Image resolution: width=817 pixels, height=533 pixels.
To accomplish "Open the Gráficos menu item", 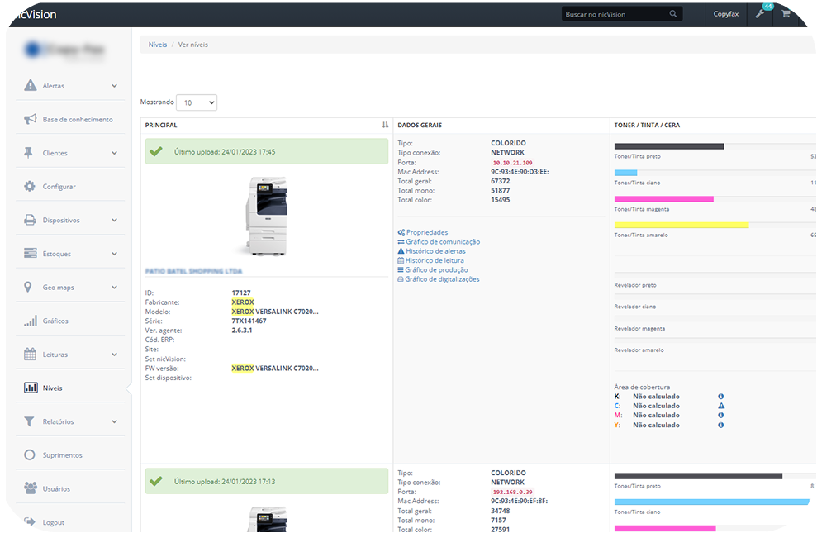I will [70, 321].
